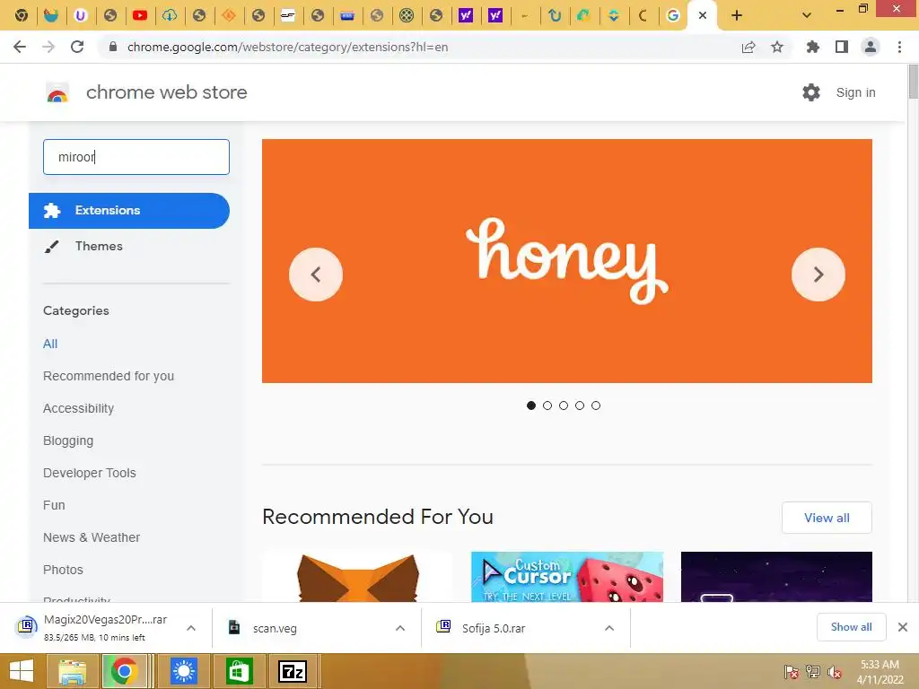The height and width of the screenshot is (689, 919).
Task: Select the fifth carousel dot
Action: [596, 406]
